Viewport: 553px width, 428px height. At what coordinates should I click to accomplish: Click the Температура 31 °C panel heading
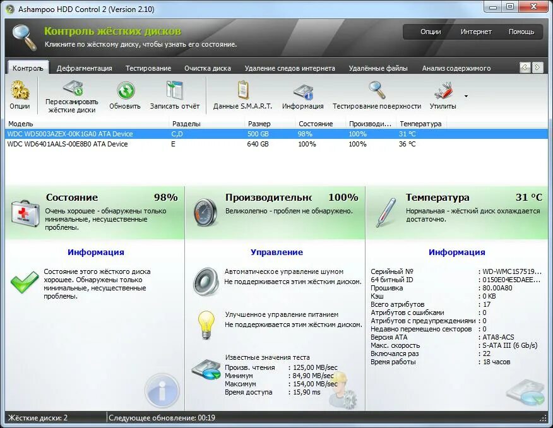tap(474, 198)
